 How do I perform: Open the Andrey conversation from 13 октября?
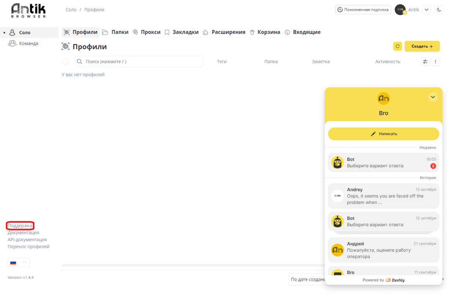coord(383,196)
